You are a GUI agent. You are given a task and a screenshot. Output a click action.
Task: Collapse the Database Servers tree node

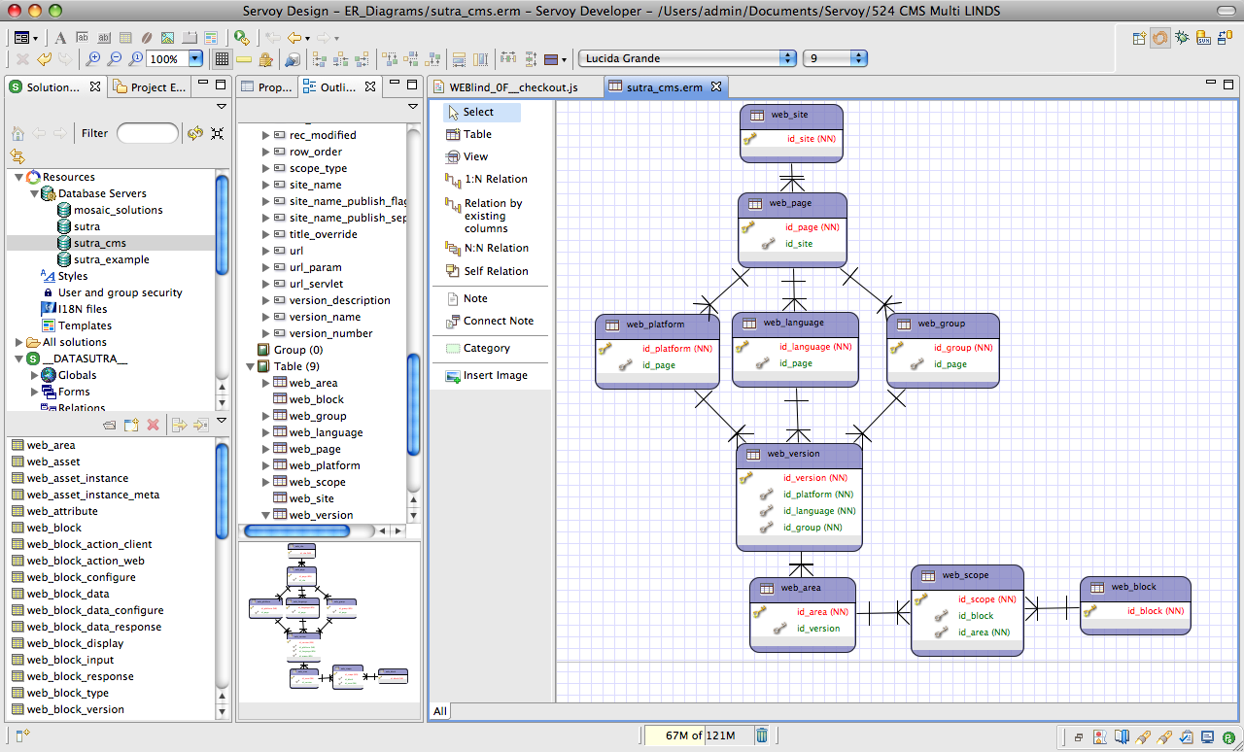pos(34,193)
